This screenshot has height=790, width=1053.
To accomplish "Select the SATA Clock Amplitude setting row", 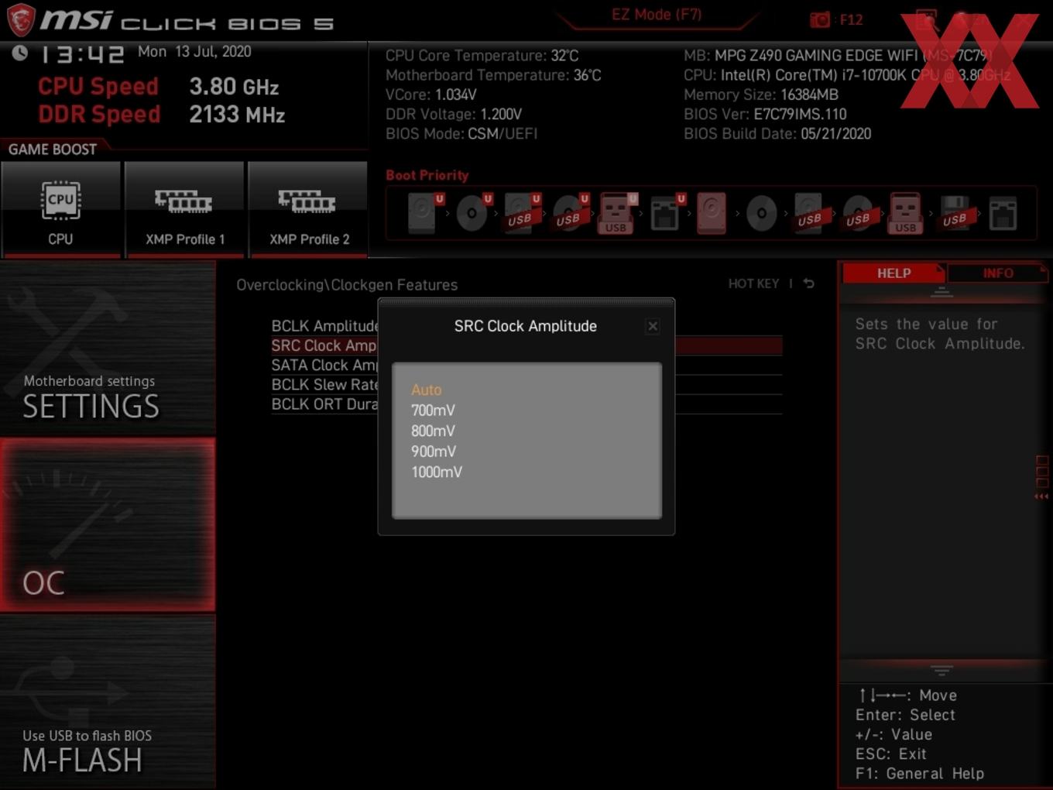I will (526, 365).
